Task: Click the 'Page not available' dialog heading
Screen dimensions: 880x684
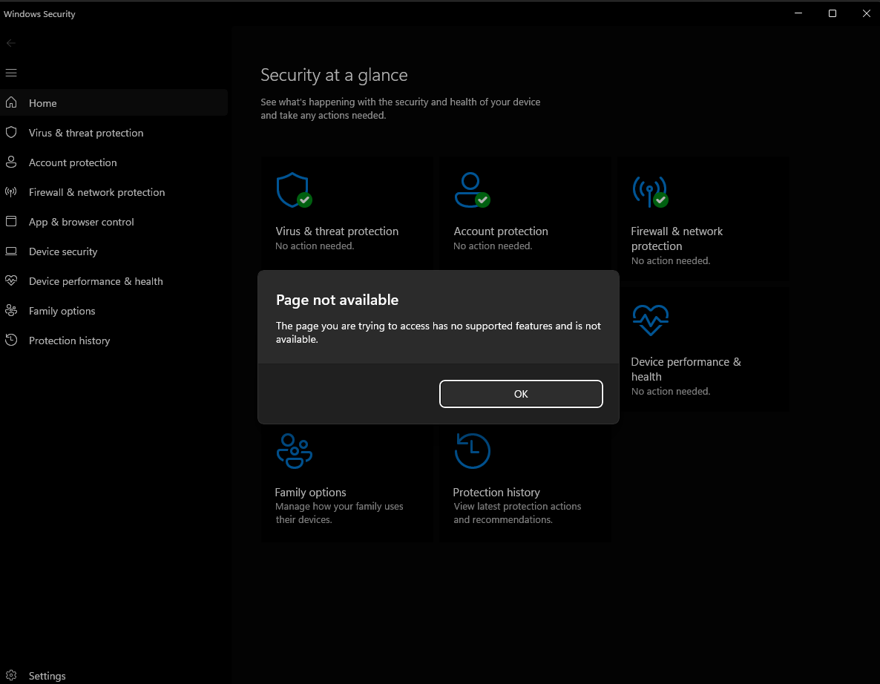Action: tap(338, 300)
